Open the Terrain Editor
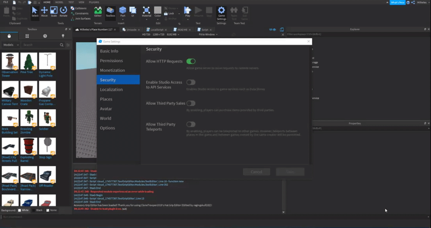431x228 pixels. [98, 12]
